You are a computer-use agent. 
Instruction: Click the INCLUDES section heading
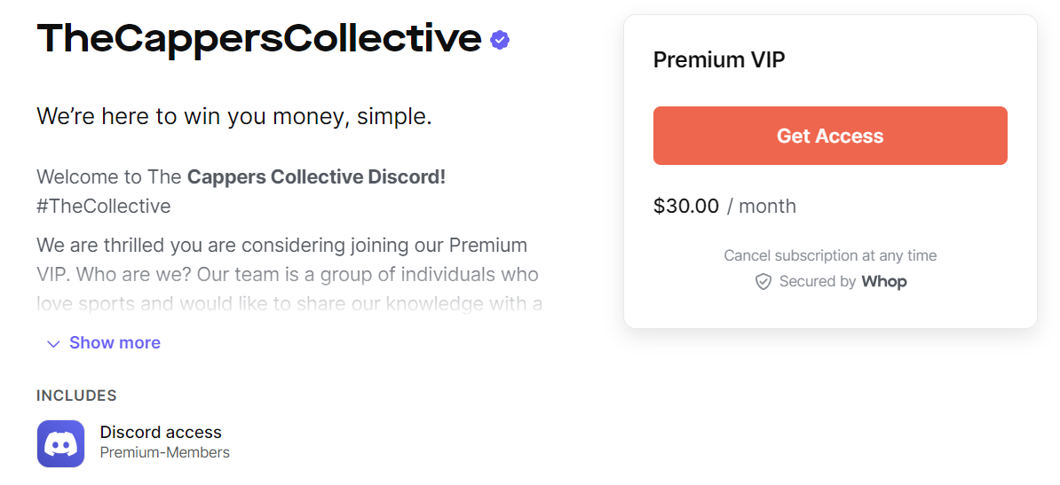point(76,395)
